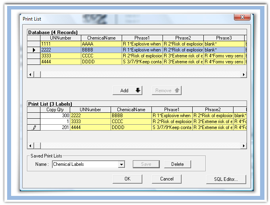Edit the Copy Qty cell showing 300
Screen dimensions: 270x205
click(x=55, y=116)
